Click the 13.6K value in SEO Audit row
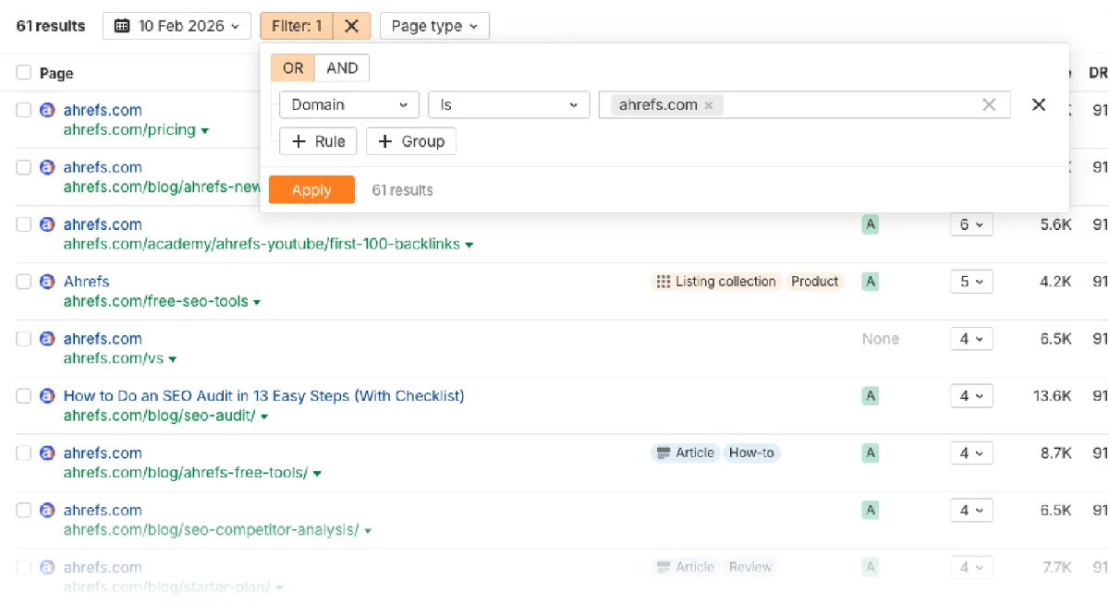The width and height of the screenshot is (1109, 604). coord(1052,396)
